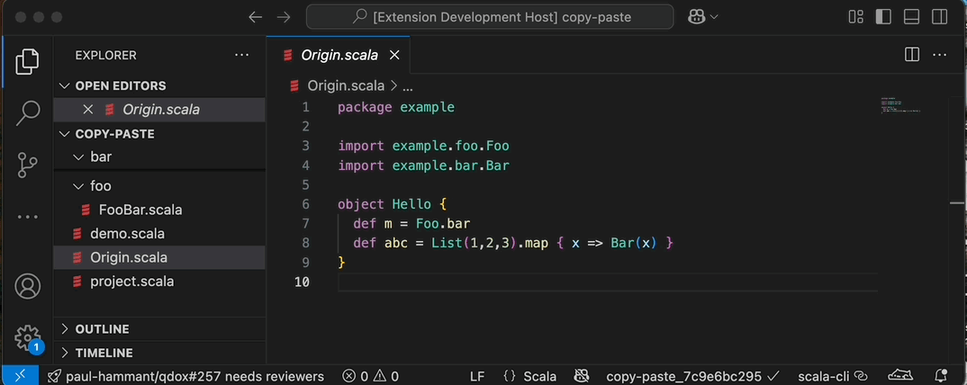Image resolution: width=967 pixels, height=385 pixels.
Task: Open the Search view in activity bar
Action: [27, 112]
